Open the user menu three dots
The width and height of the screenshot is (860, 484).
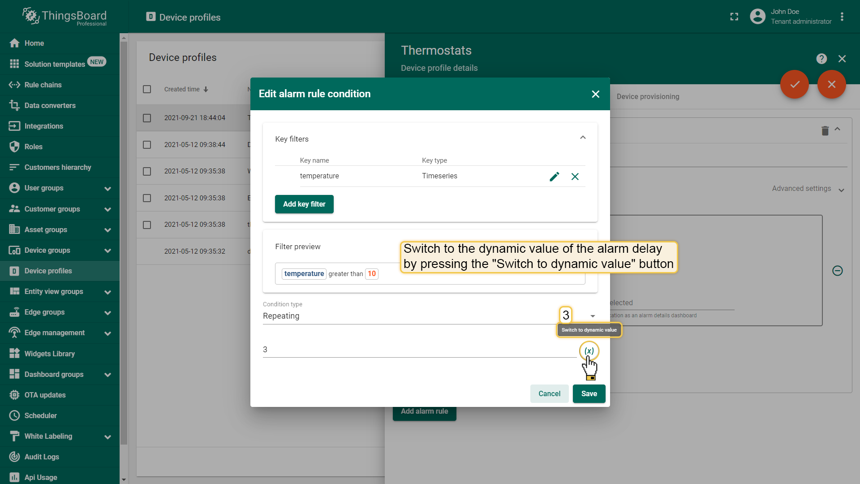coord(842,17)
